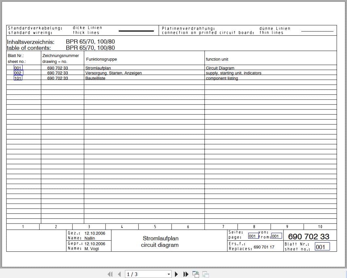Click the 'Inhaltsverzeichnis:' heading
This screenshot has width=347, height=278.
tap(31, 42)
